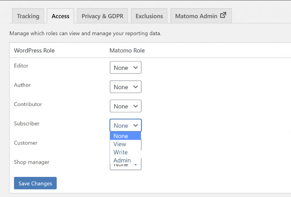The height and width of the screenshot is (197, 291).
Task: Open the Editor Matomo role dropdown
Action: point(125,68)
